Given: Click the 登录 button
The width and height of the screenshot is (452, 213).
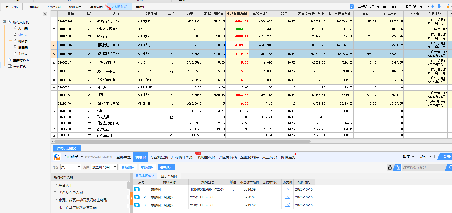Looking at the screenshot, I should 447,157.
